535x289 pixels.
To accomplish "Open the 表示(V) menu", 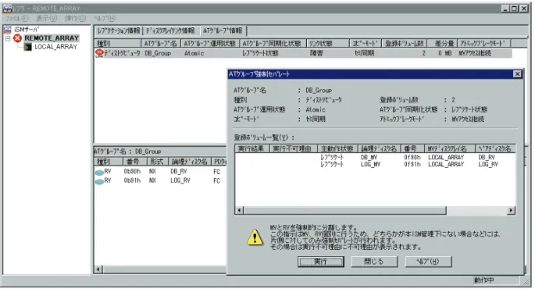I will tap(47, 19).
